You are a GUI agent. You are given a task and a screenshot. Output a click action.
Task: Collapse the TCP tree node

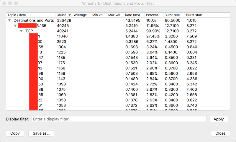[x=21, y=31]
